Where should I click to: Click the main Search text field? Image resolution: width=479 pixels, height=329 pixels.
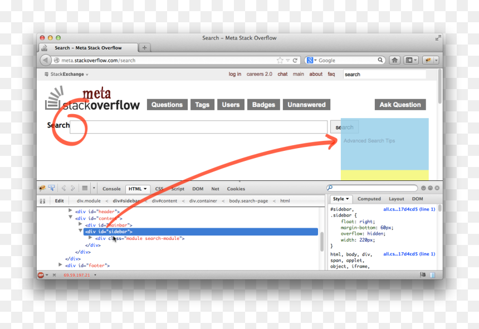tap(199, 127)
